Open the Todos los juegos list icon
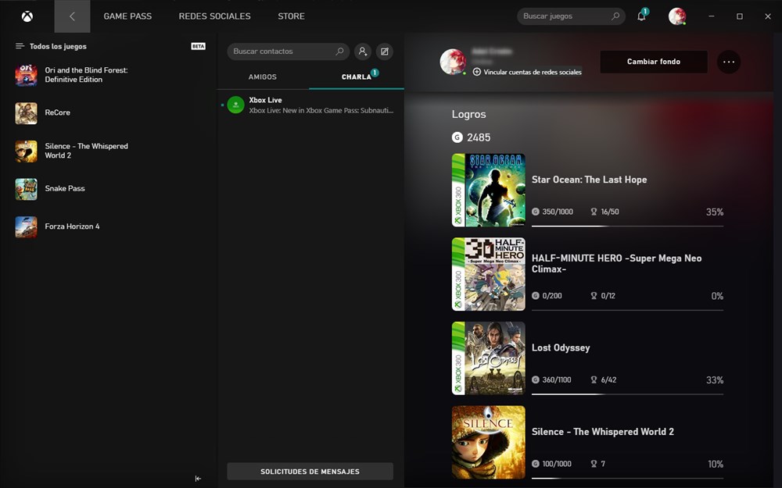Image resolution: width=782 pixels, height=488 pixels. coord(20,46)
